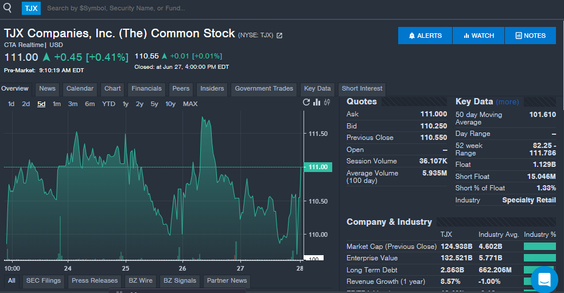Click the ALERTS bell button
This screenshot has width=564, height=293.
tap(425, 36)
